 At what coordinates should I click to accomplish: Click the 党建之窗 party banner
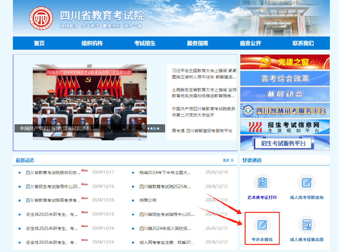coord(285,61)
